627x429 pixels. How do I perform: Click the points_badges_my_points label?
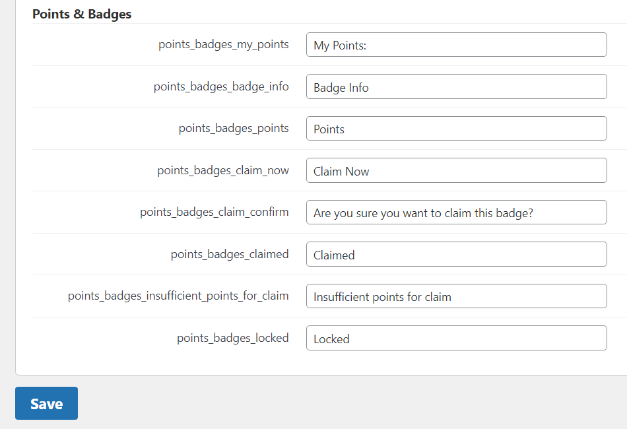[x=224, y=44]
